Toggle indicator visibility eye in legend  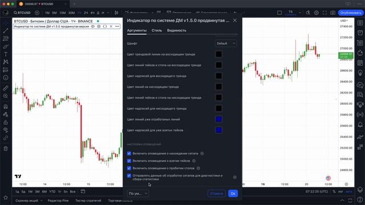click(x=92, y=27)
